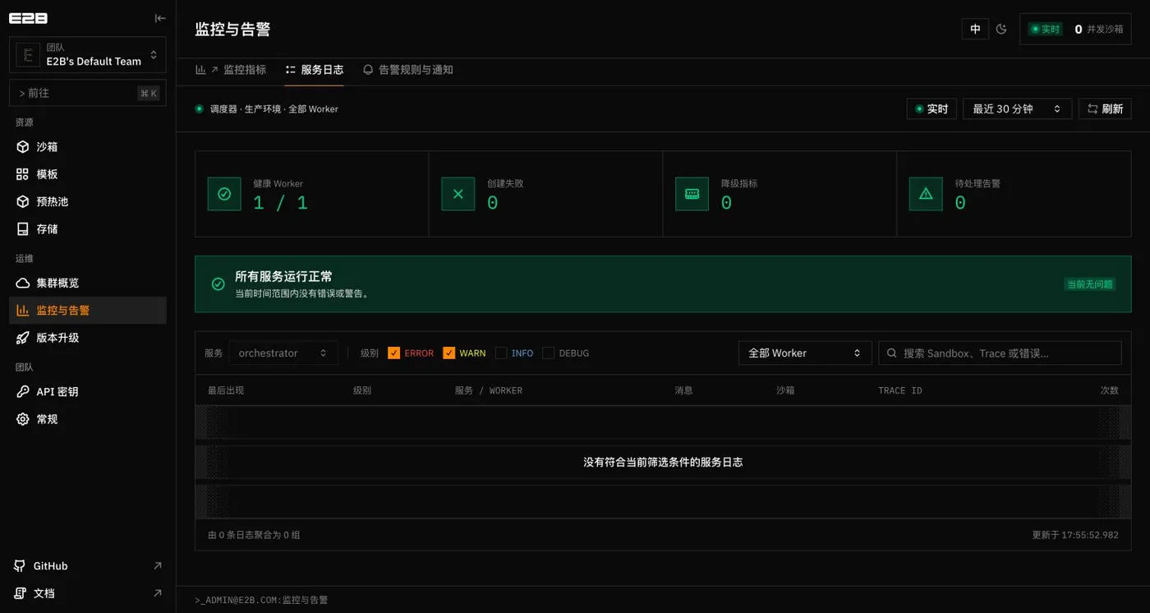Click the 没有符合当前筛选条件的服务日志 message
The width and height of the screenshot is (1150, 613).
[x=663, y=463]
